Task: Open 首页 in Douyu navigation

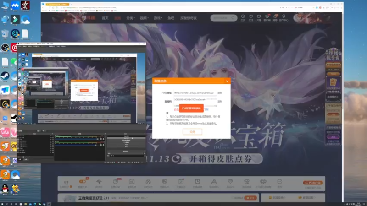Action: tap(105, 18)
